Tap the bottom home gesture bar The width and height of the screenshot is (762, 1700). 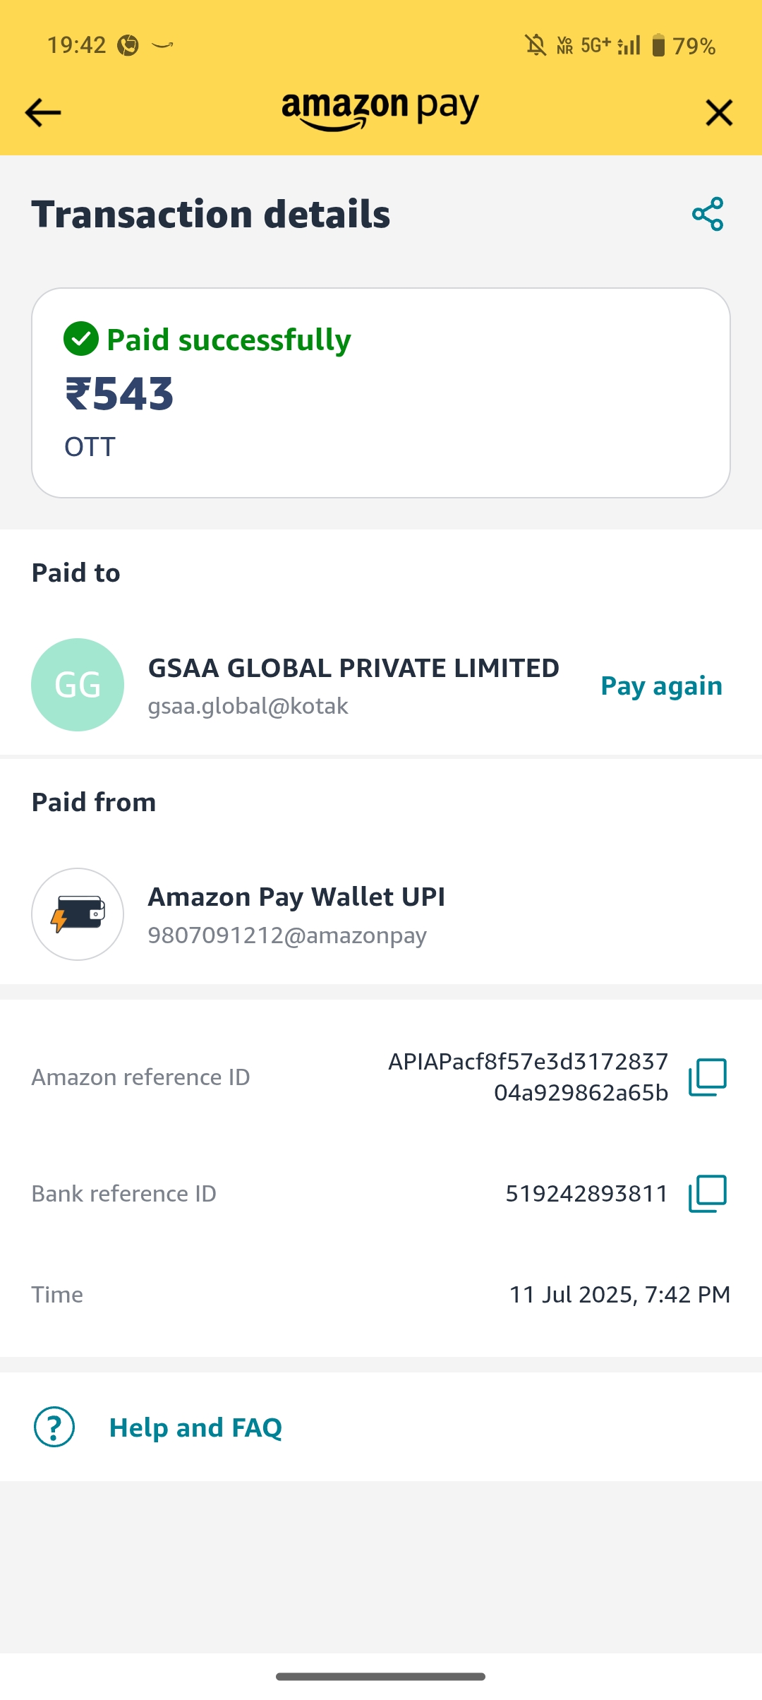[x=380, y=1676]
